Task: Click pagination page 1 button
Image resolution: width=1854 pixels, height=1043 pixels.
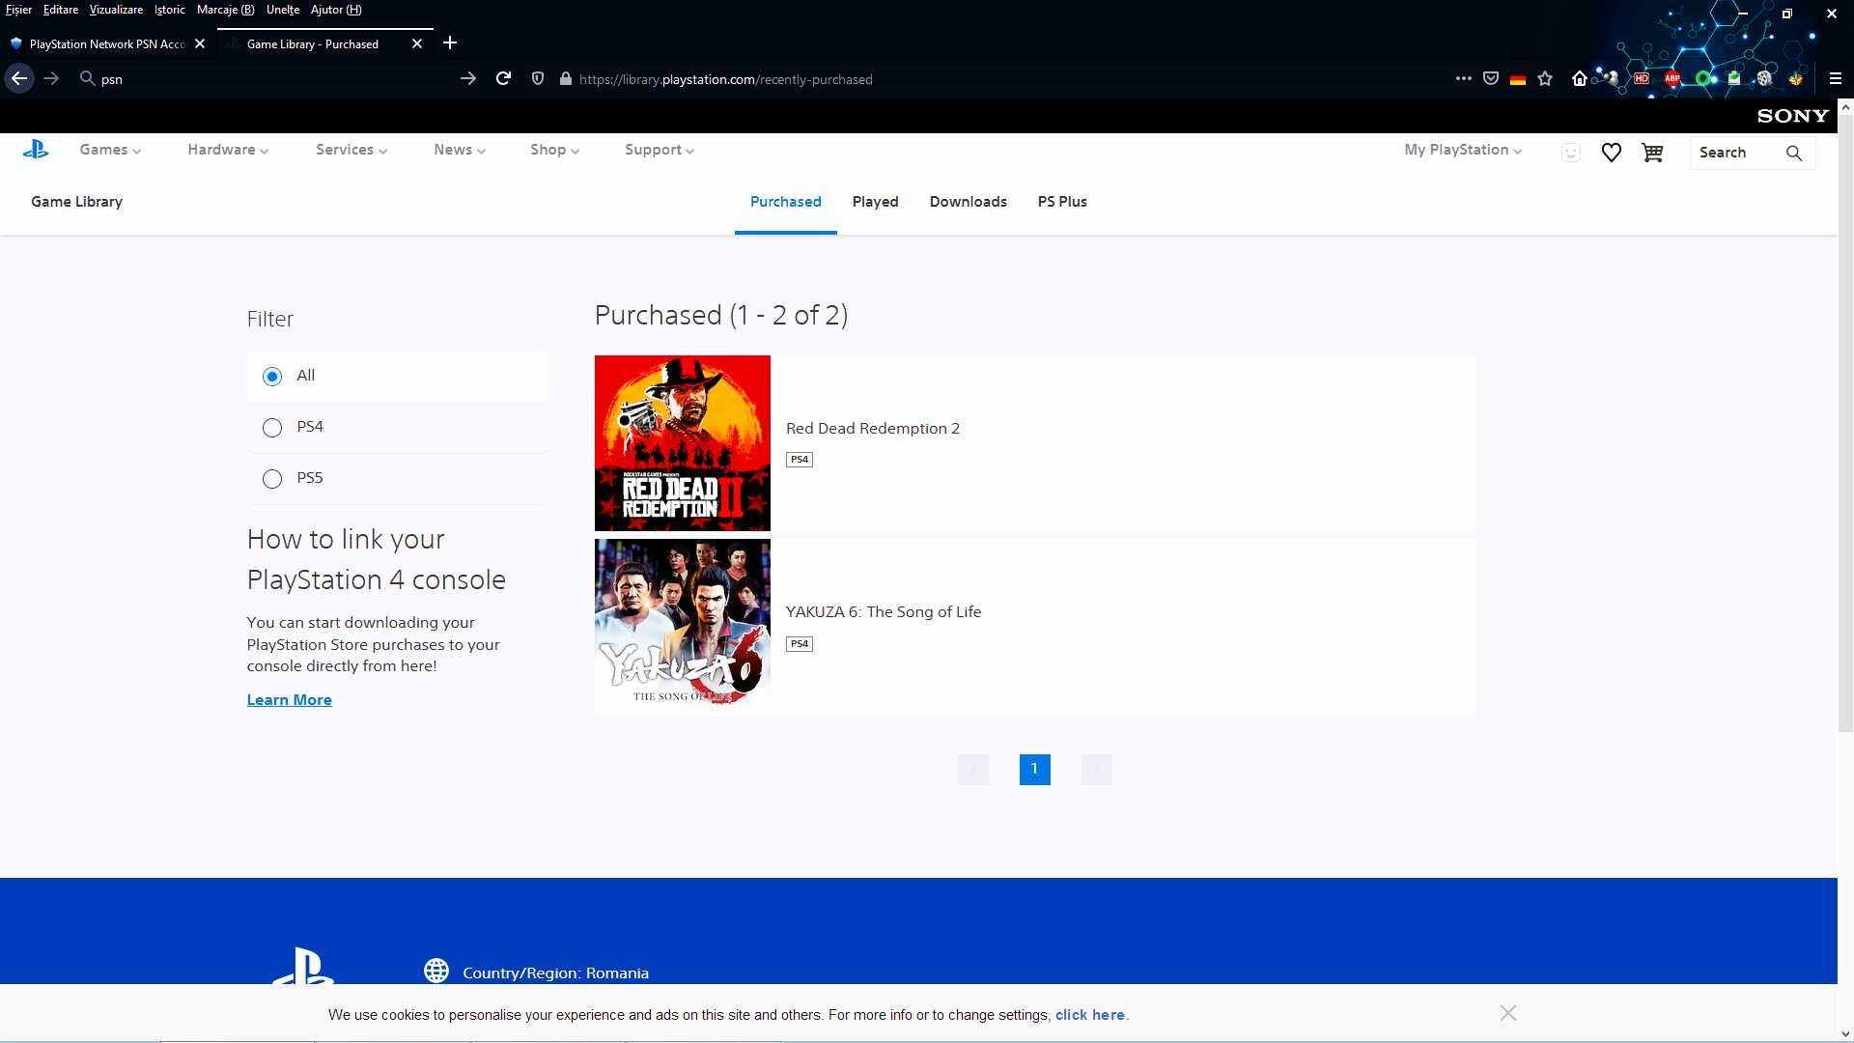Action: pos(1034,770)
